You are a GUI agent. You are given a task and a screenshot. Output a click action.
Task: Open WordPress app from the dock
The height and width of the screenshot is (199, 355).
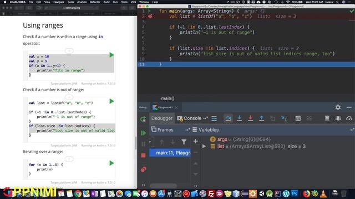point(286,193)
